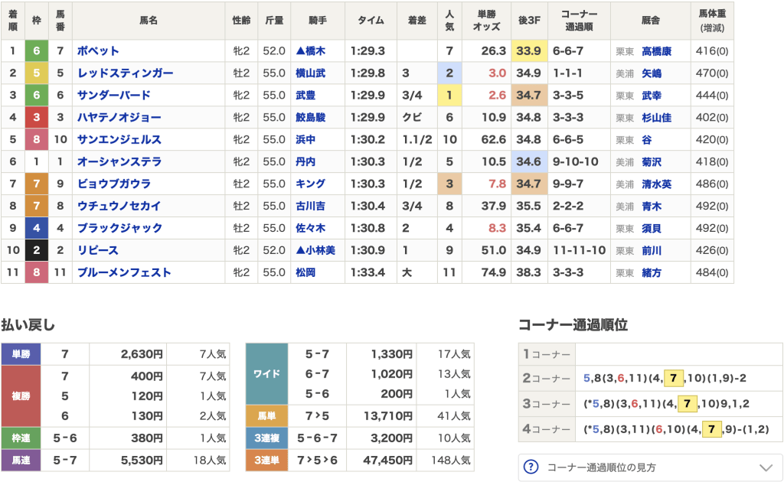The width and height of the screenshot is (784, 485).
Task: Click highlighted 33.9 last-3F value
Action: pyautogui.click(x=529, y=51)
